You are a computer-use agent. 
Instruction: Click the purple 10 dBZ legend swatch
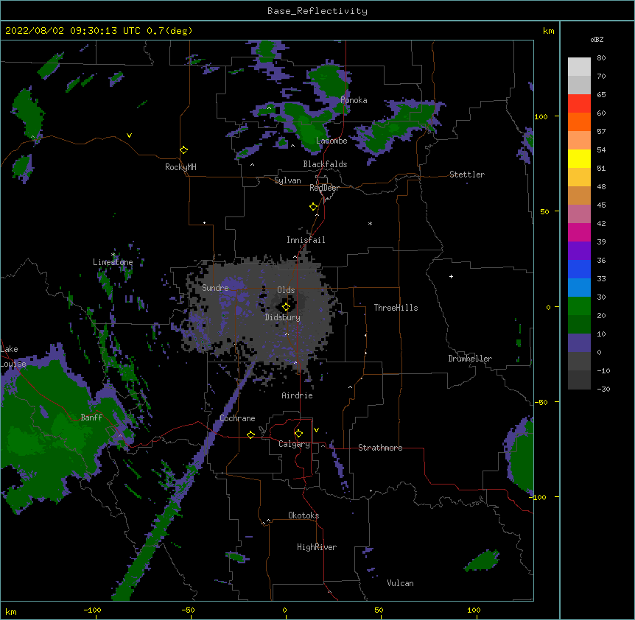coord(579,343)
